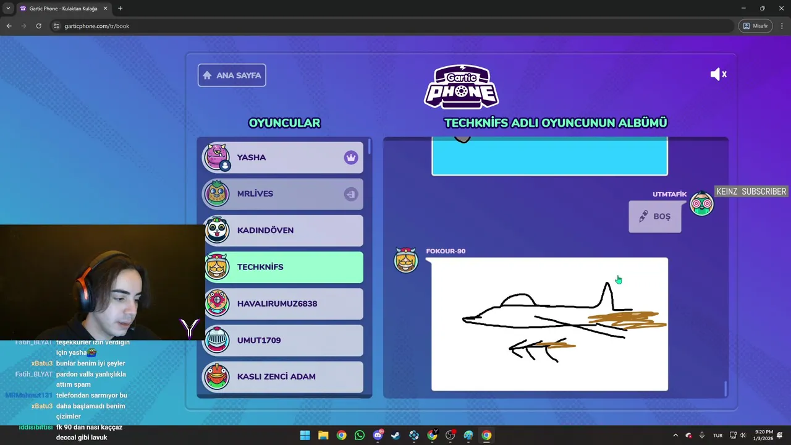
Task: Select player UMUT1709 in the list
Action: pyautogui.click(x=284, y=340)
